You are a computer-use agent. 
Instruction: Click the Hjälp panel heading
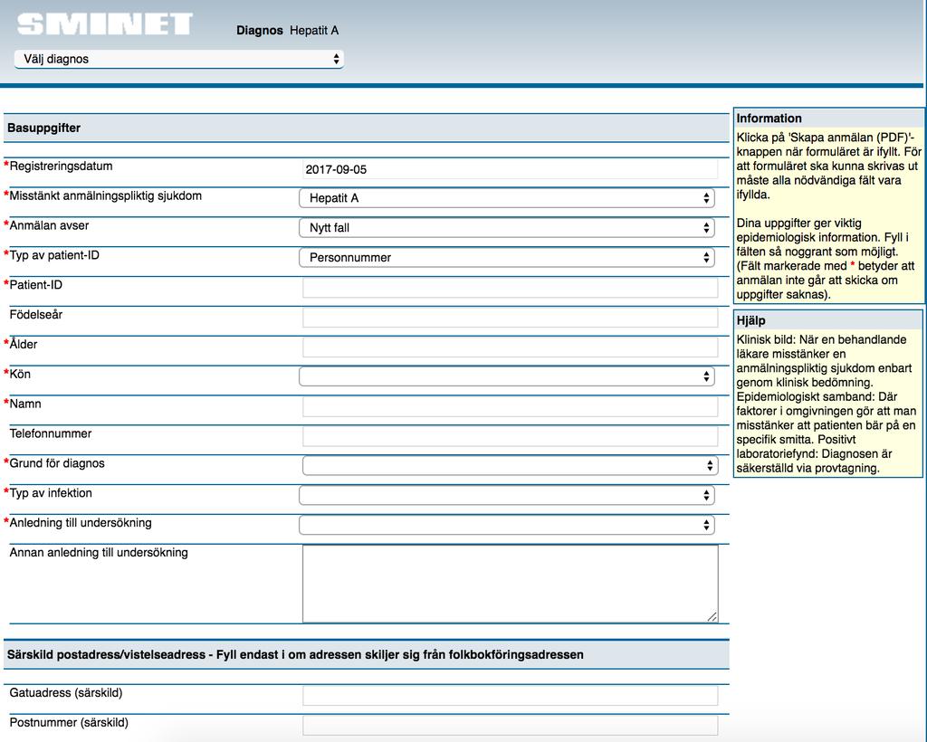[x=750, y=321]
